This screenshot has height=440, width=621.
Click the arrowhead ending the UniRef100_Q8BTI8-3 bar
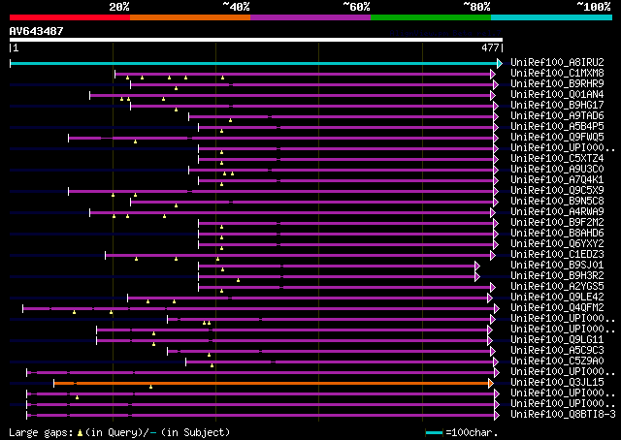[497, 415]
